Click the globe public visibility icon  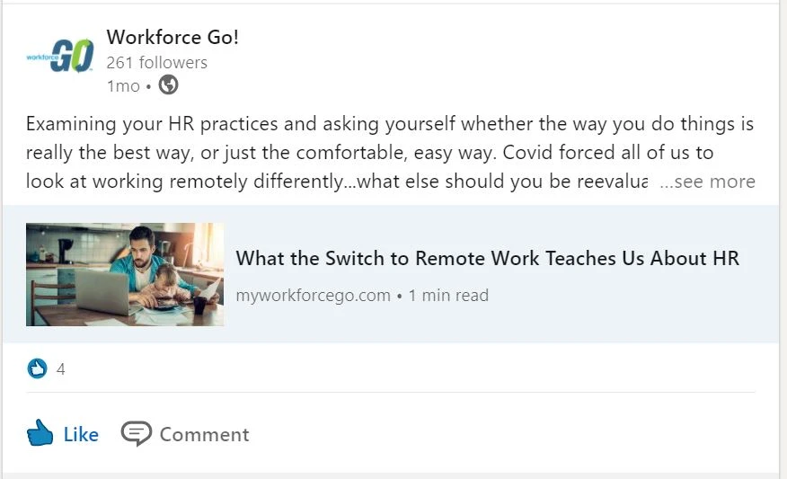coord(168,85)
